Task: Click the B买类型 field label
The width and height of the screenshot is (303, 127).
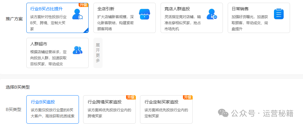Action: click(x=14, y=109)
